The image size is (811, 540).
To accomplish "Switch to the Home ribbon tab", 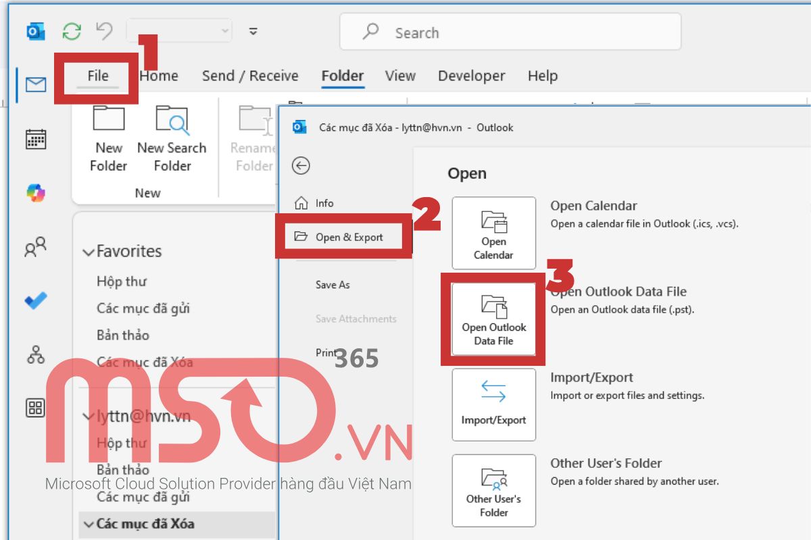I will click(159, 76).
